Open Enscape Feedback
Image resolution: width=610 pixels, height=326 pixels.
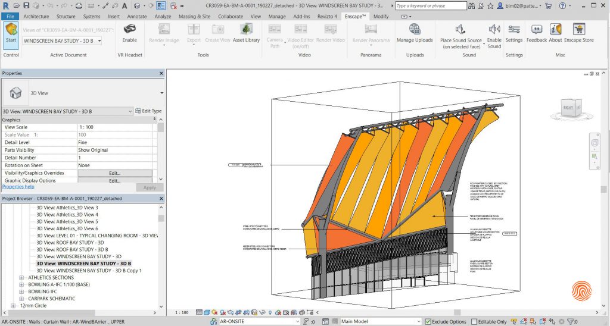point(537,33)
